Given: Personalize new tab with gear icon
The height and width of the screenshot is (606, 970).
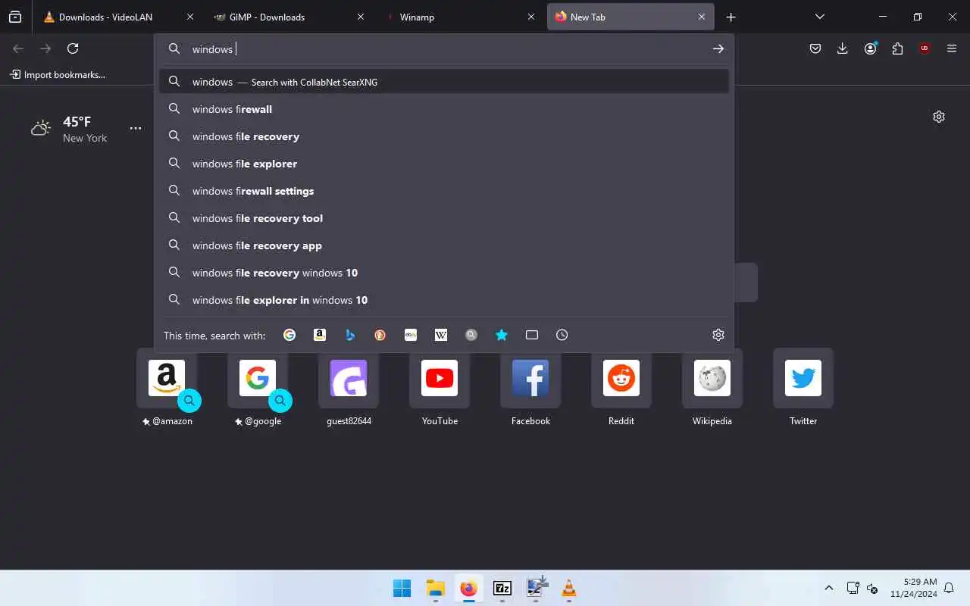Looking at the screenshot, I should coord(939,117).
